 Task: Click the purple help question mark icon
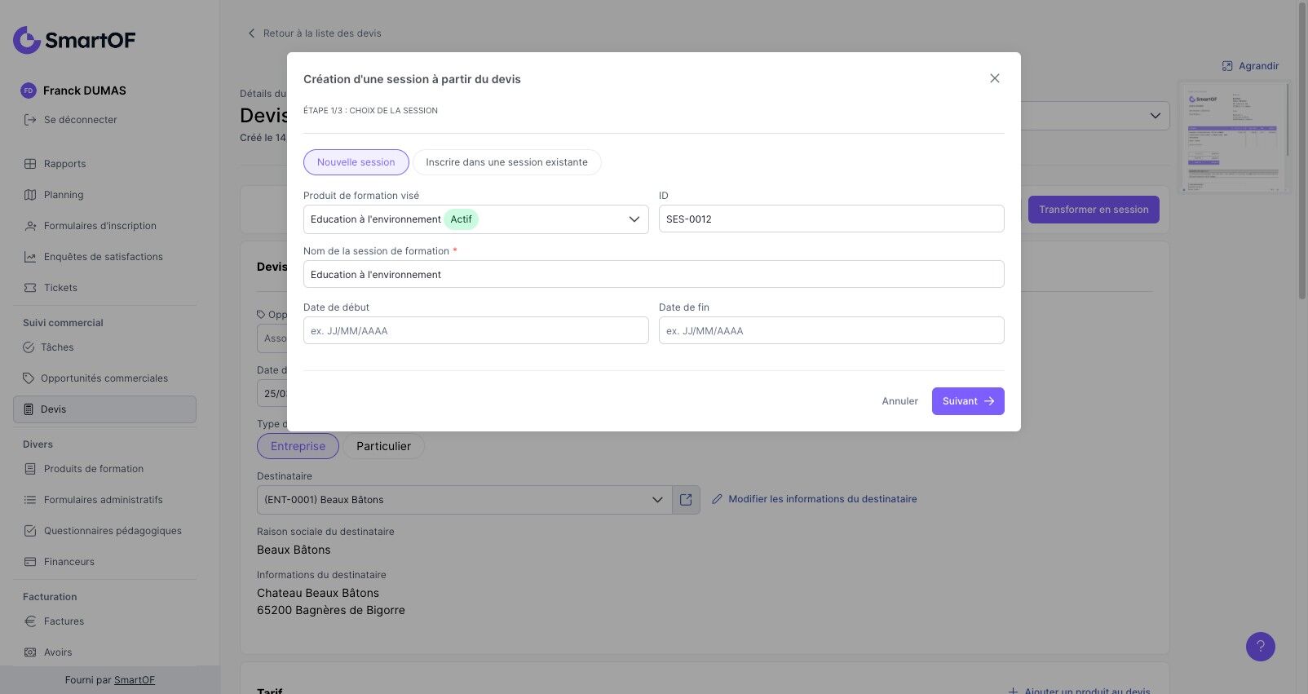(1260, 647)
